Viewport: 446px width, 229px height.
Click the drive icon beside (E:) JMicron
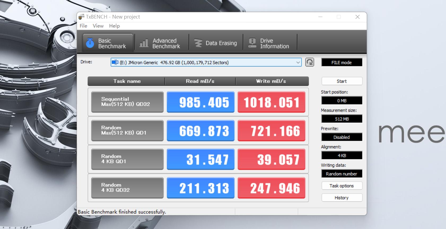(x=115, y=62)
